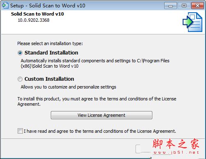Image resolution: width=206 pixels, height=159 pixels.
Task: Click the red Chinese watermark logo
Action: [176, 144]
